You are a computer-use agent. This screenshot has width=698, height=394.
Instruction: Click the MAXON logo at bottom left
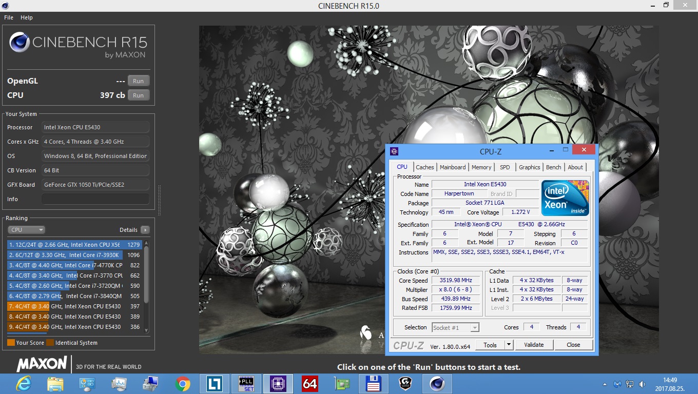[x=42, y=364]
